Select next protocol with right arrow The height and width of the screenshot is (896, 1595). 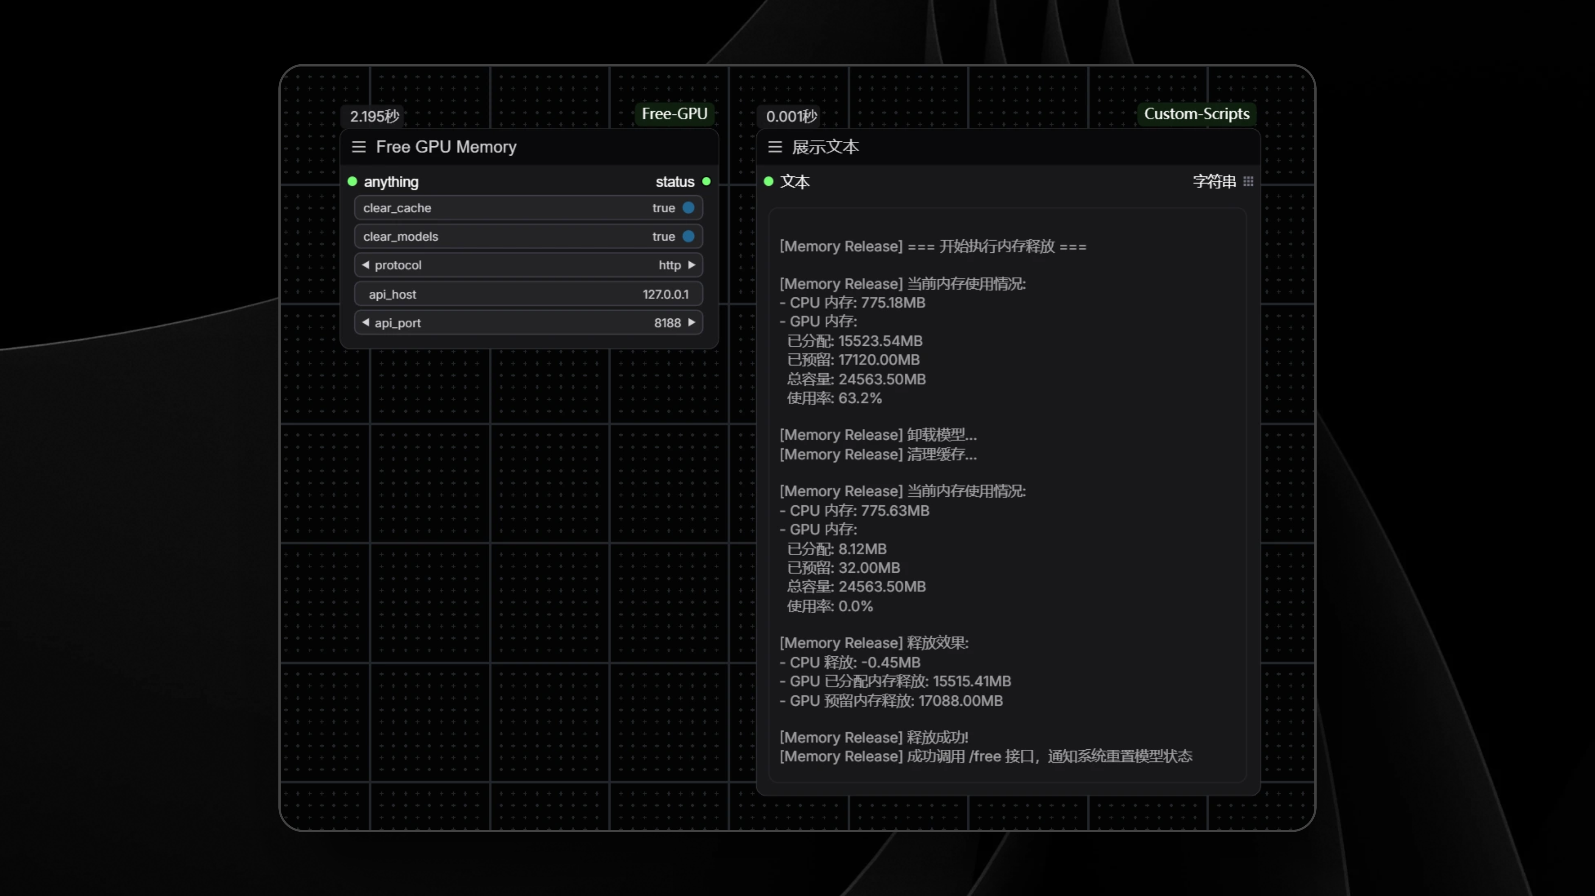[692, 265]
